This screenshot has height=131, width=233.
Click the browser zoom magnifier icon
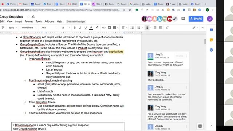[x=124, y=10]
